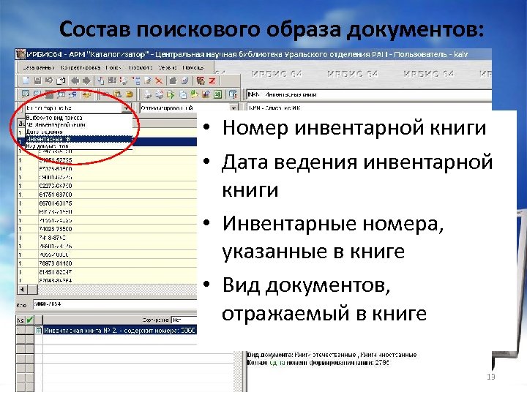Click the copy document icon beside undo

click(61, 80)
